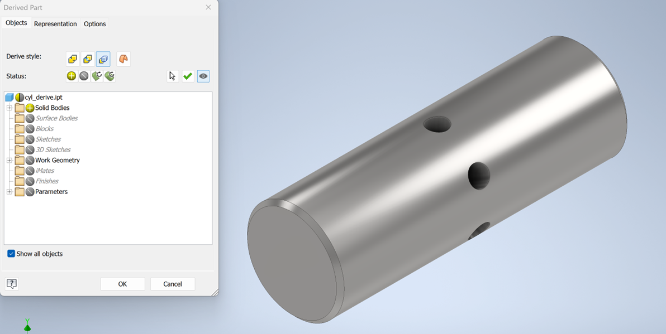Click the topmost hole on the cylinder model
This screenshot has height=334, width=666.
pyautogui.click(x=437, y=124)
